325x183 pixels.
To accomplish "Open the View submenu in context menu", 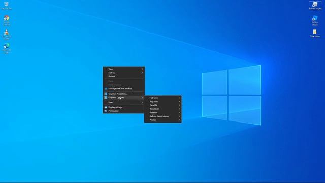I will [124, 69].
